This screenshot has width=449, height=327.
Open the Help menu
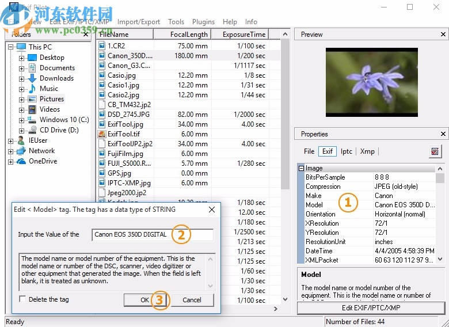tap(230, 22)
